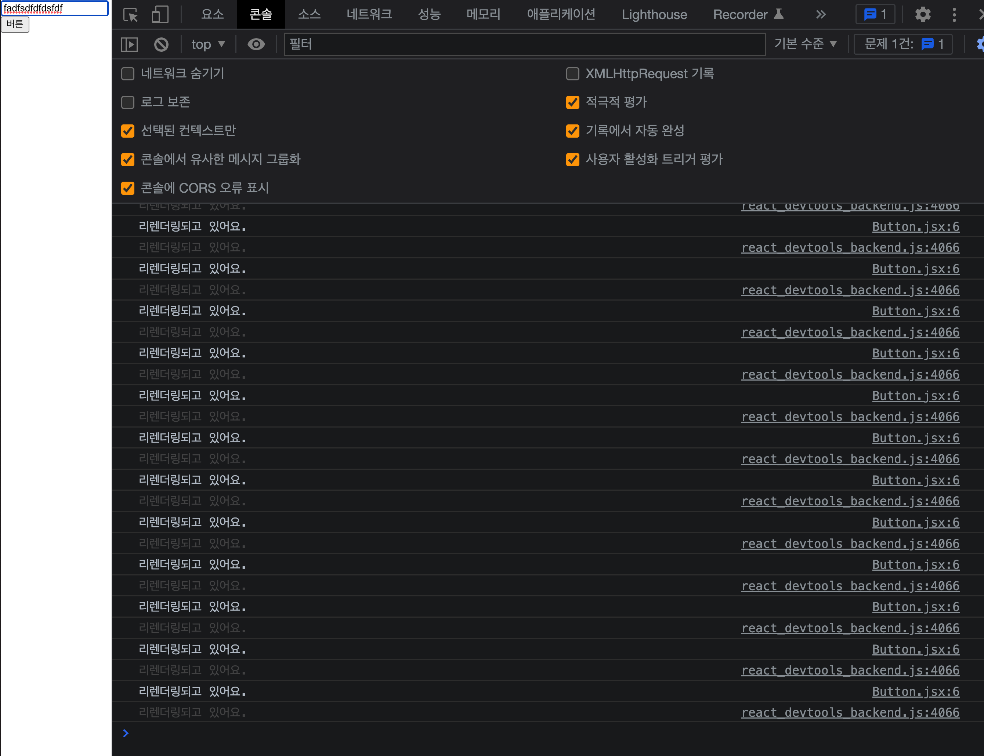Uncheck the 적극적 평가 checkbox

pos(572,102)
